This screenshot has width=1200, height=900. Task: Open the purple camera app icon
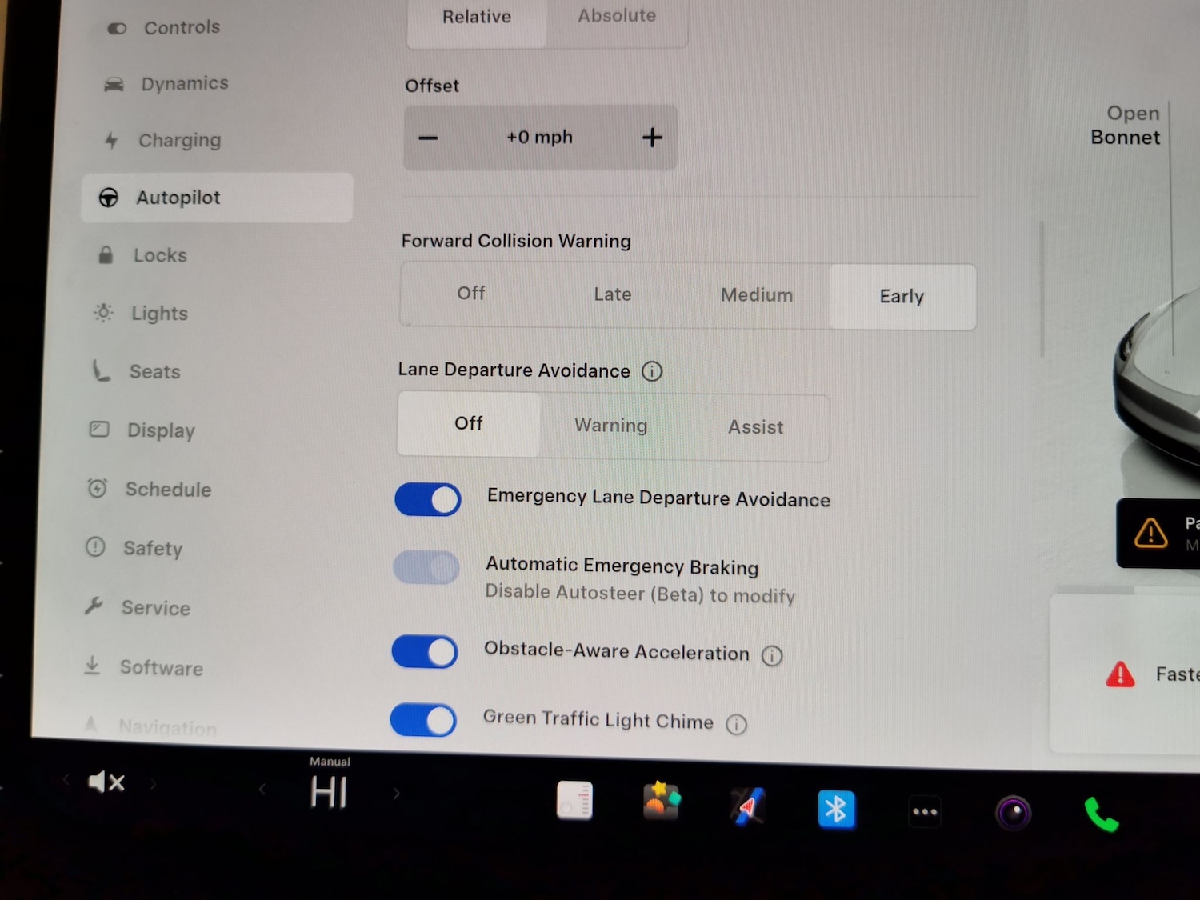(x=1013, y=814)
